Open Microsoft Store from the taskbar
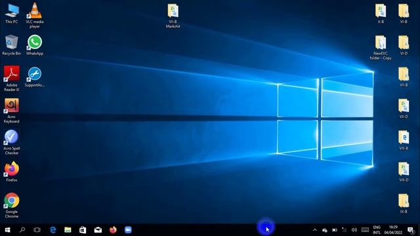Image resolution: width=420 pixels, height=236 pixels. click(83, 230)
